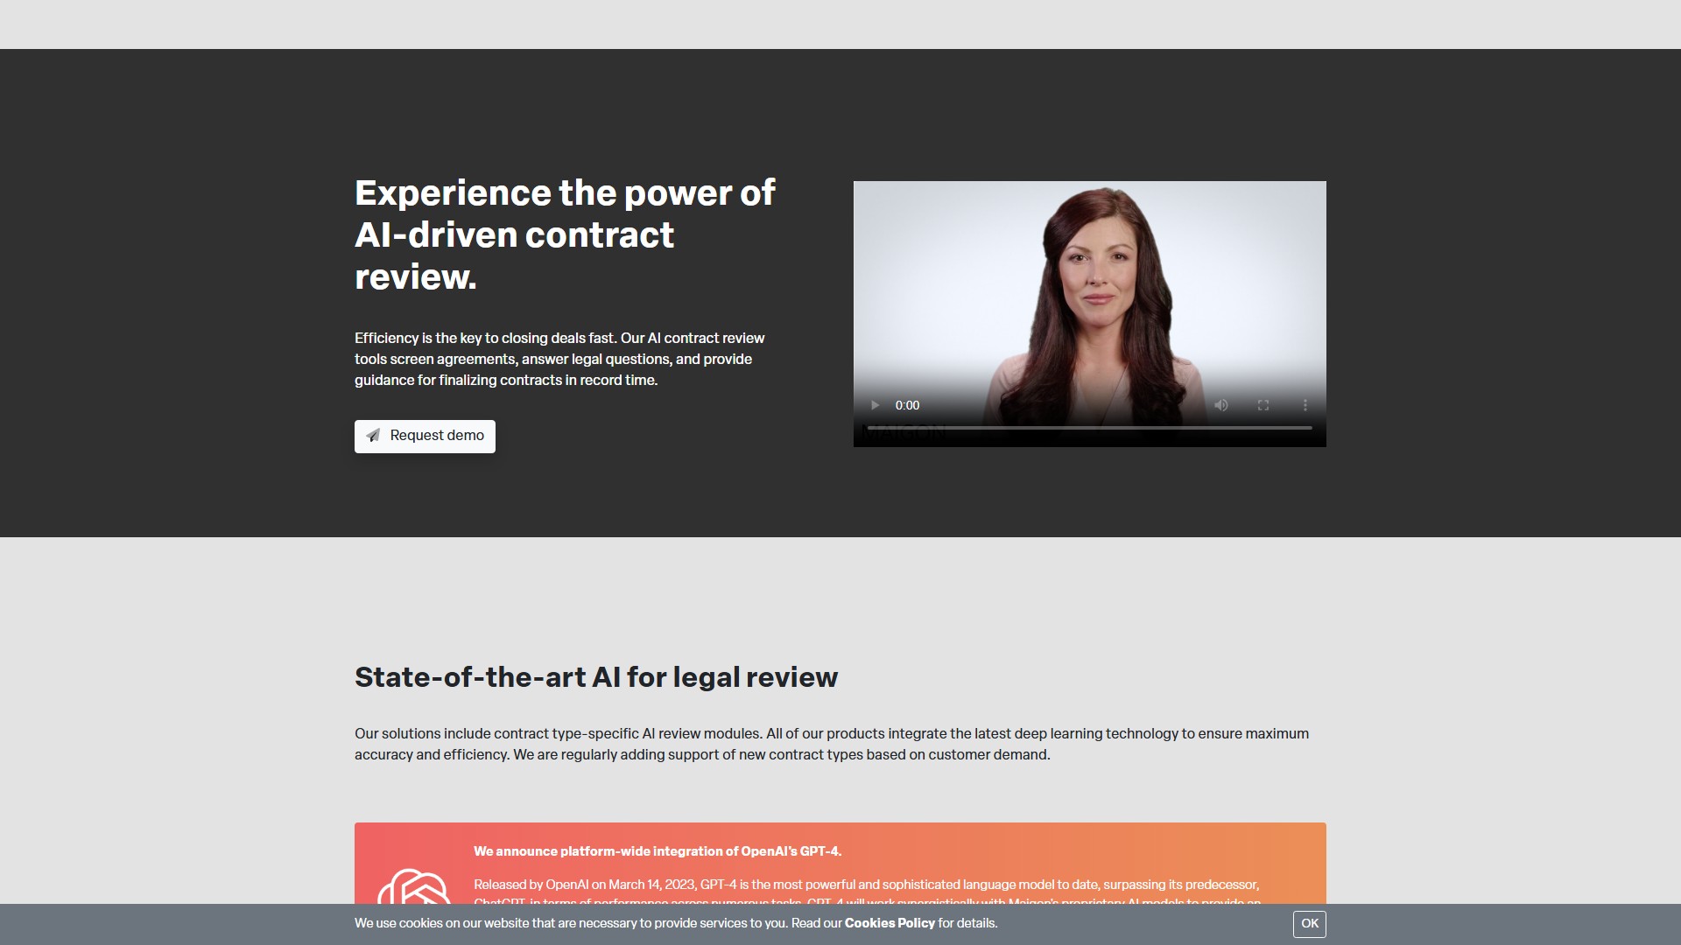
Task: Click the video progress bar
Action: [1089, 428]
